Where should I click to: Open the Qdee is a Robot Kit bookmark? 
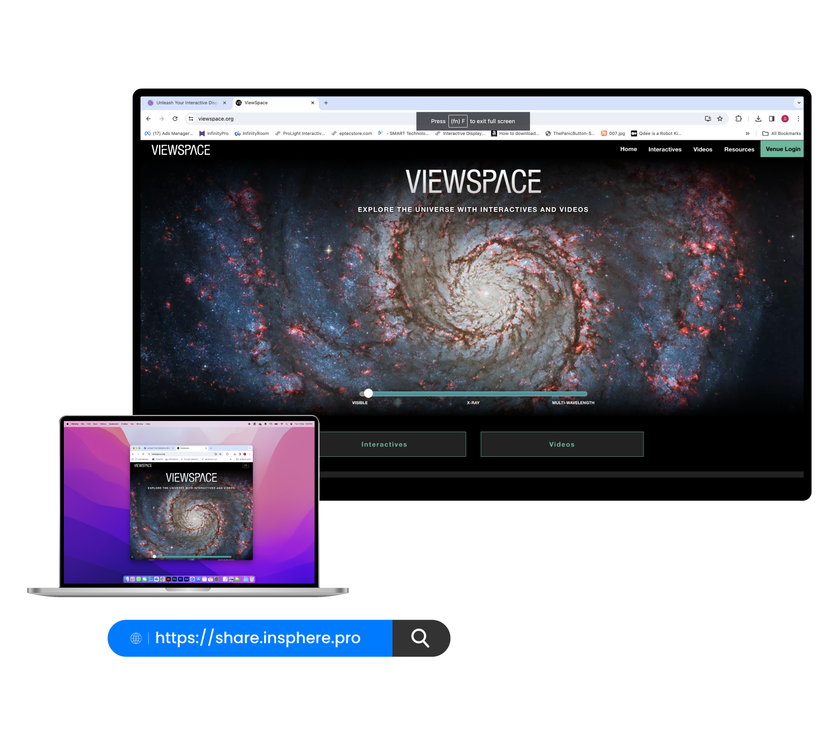(x=656, y=133)
